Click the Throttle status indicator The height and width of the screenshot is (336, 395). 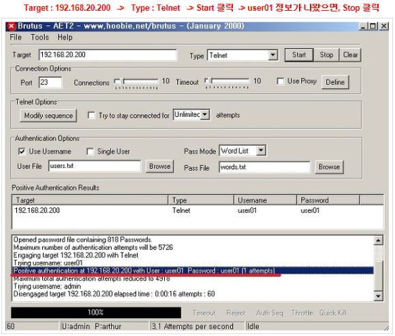tap(302, 313)
